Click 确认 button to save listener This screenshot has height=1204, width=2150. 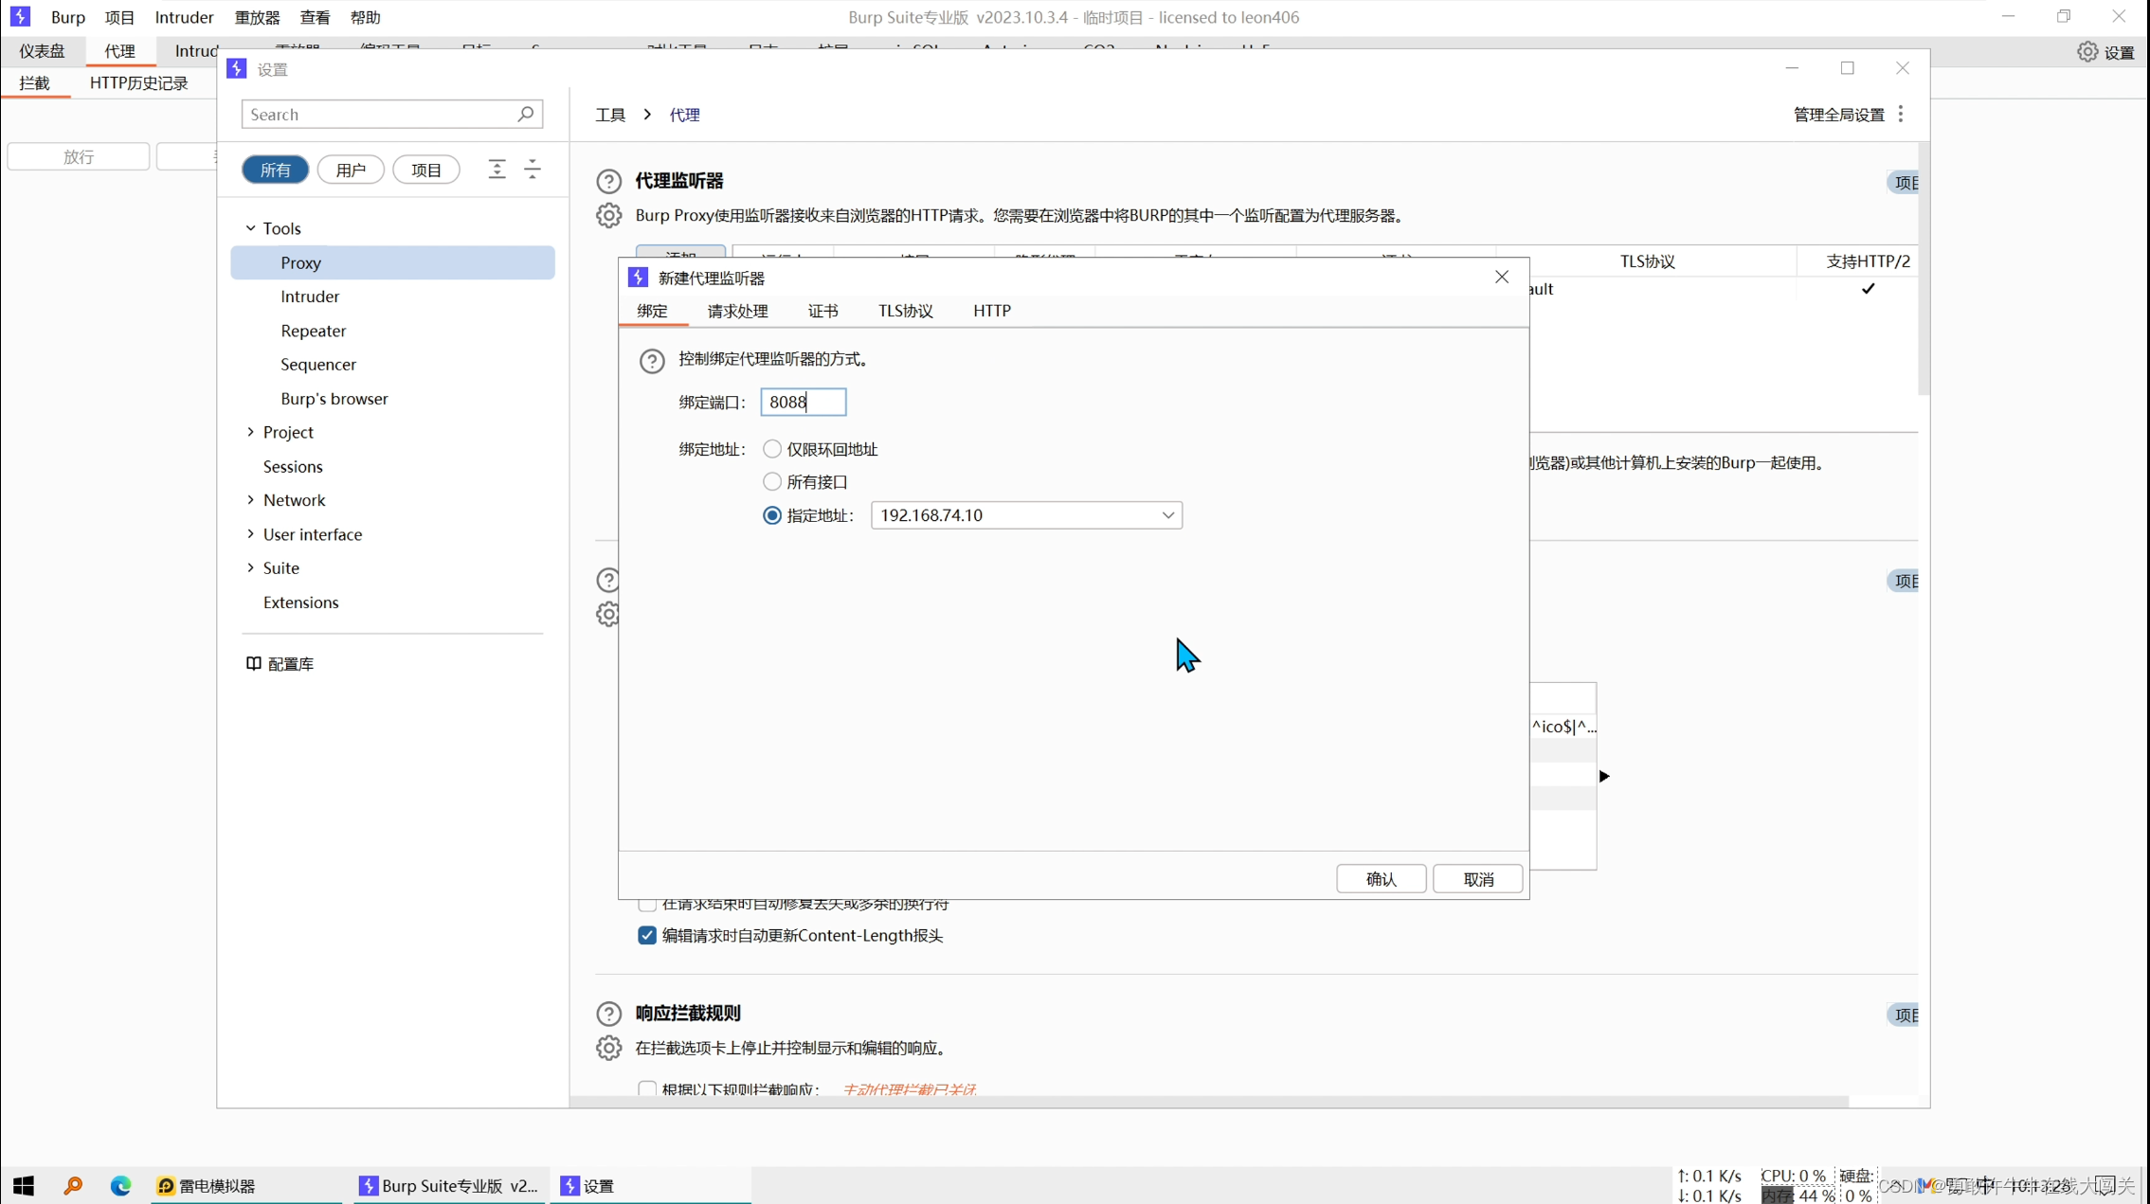click(1381, 879)
